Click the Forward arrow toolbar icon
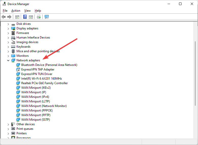This screenshot has width=198, height=145. point(9,17)
